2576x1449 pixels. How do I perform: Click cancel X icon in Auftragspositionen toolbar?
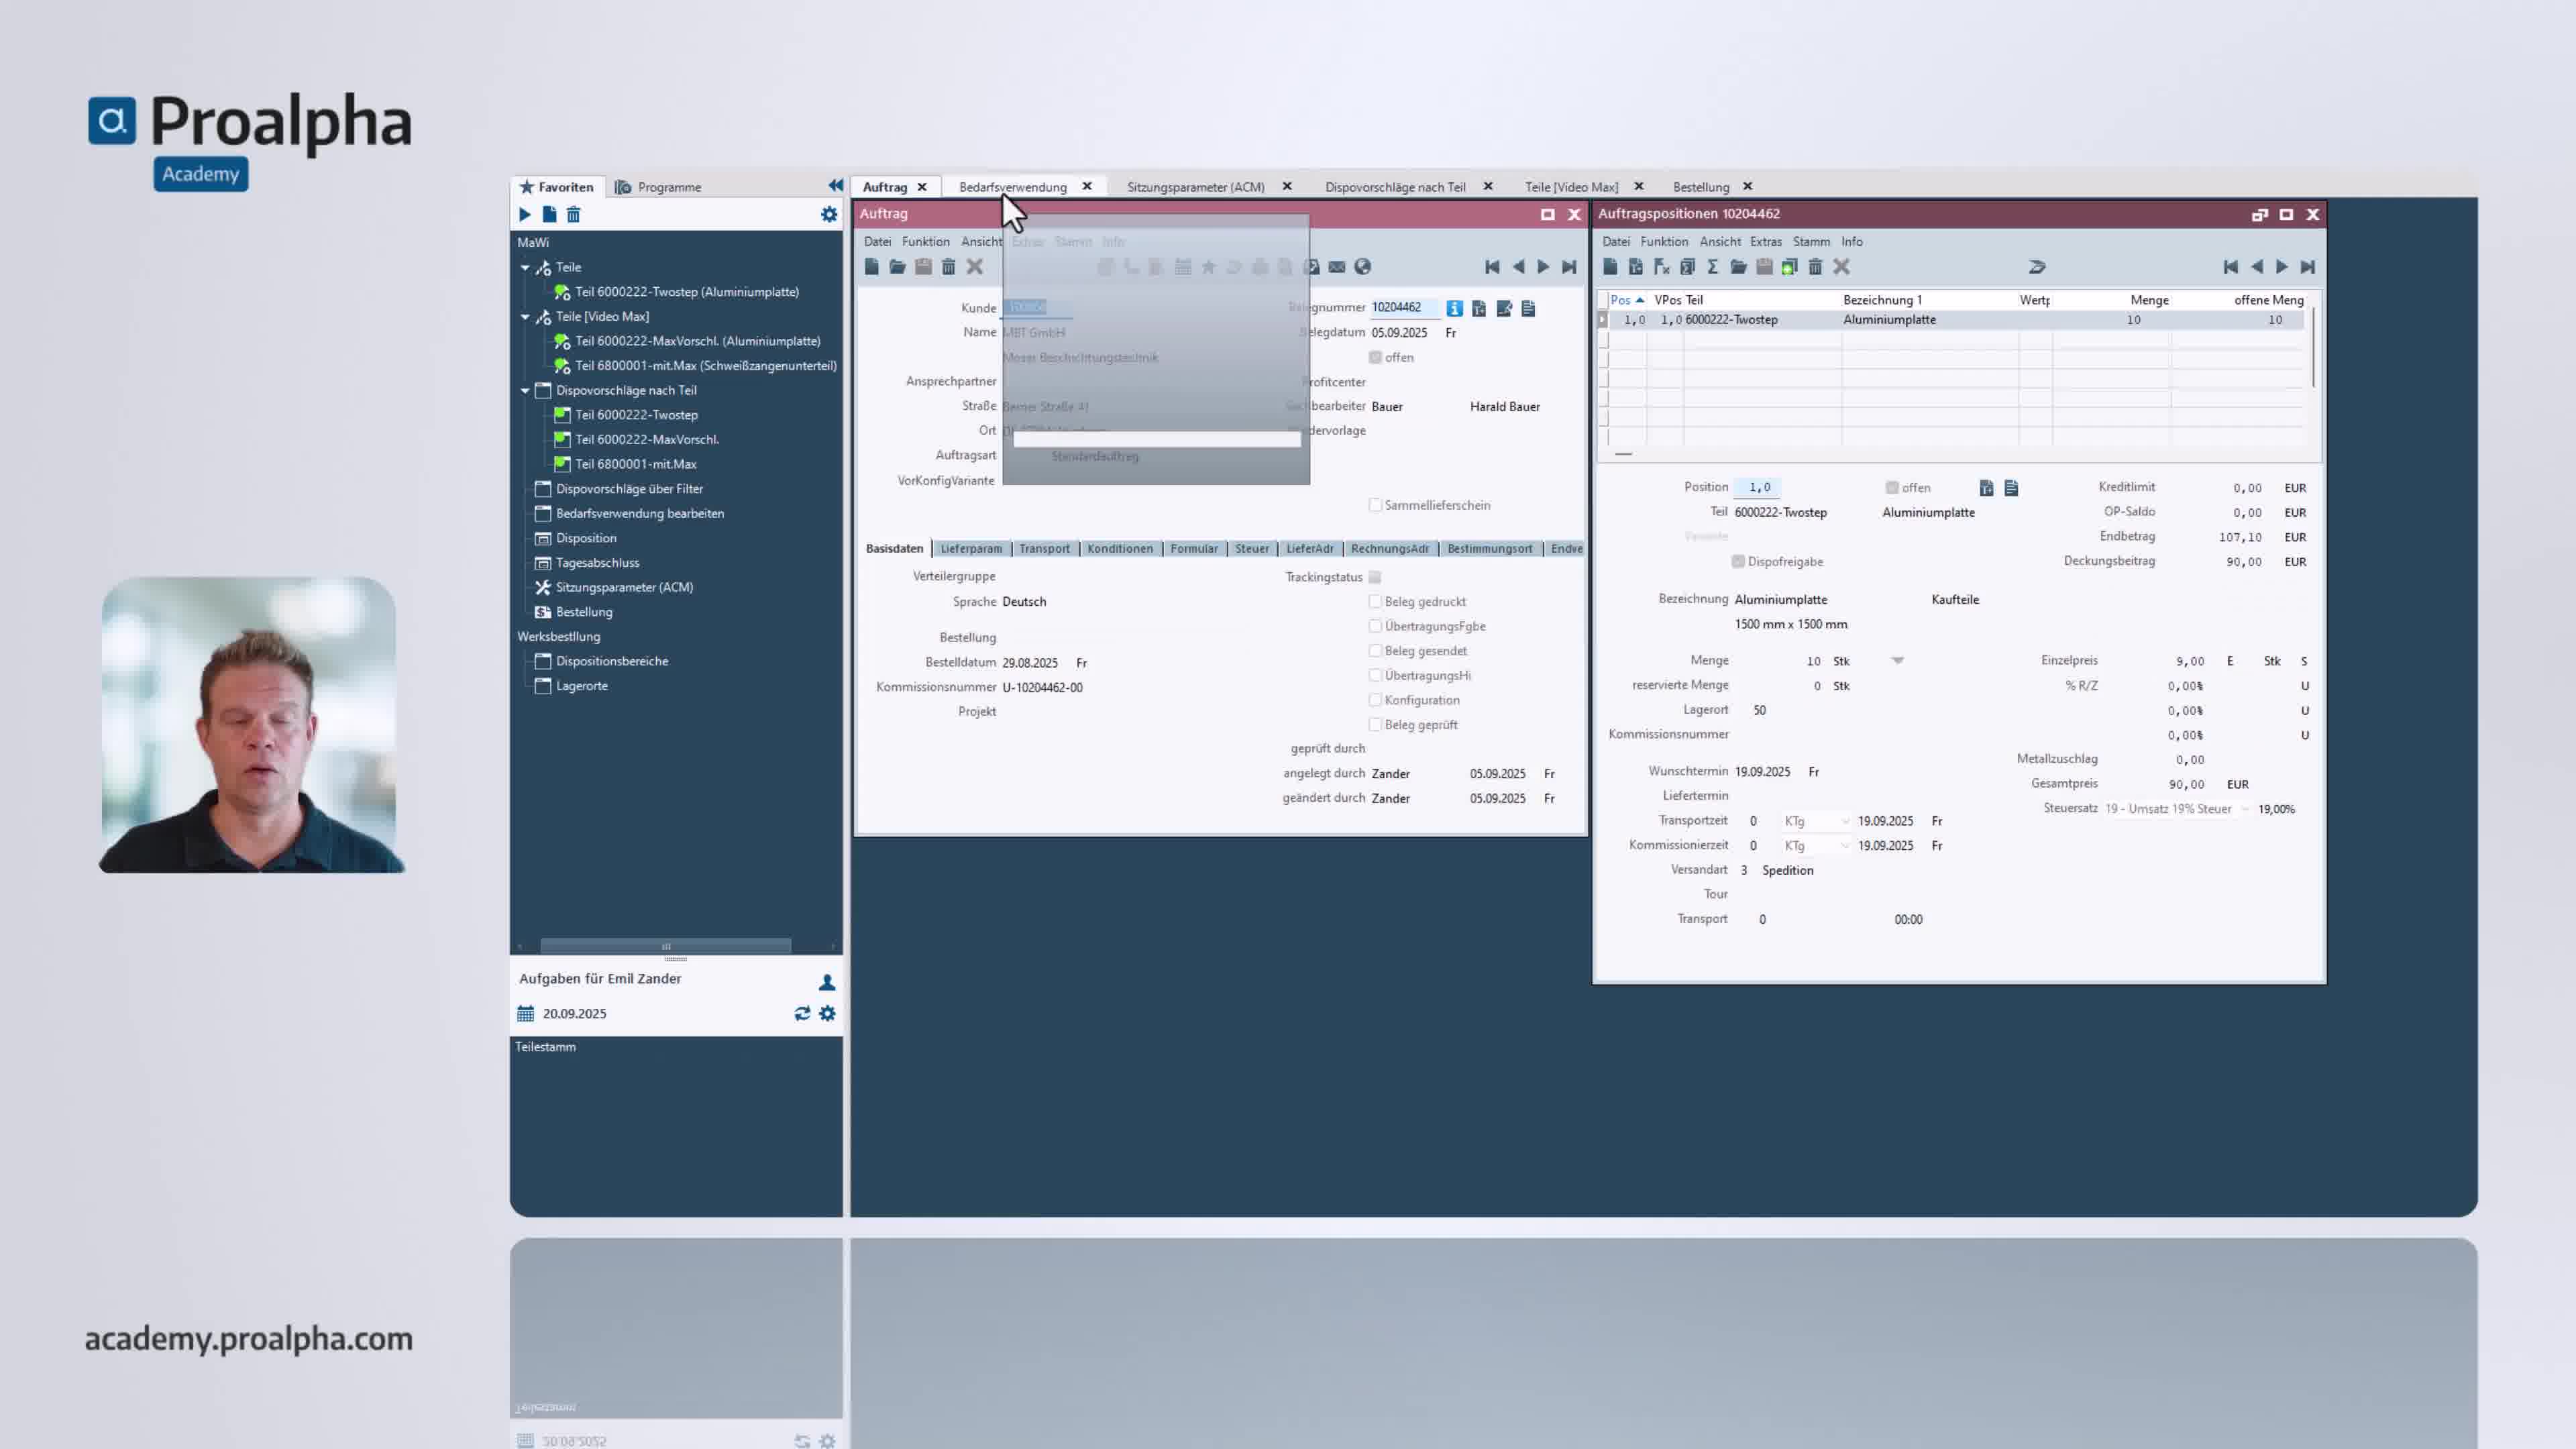pyautogui.click(x=1841, y=267)
